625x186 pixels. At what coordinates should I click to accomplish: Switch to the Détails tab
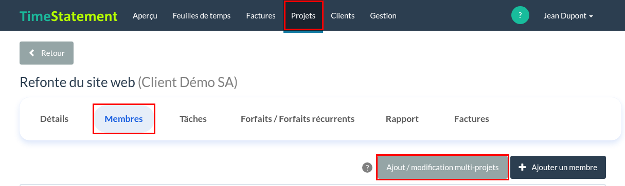click(54, 119)
